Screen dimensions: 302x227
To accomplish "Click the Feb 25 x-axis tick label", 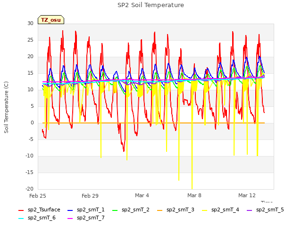I will 38,196.
